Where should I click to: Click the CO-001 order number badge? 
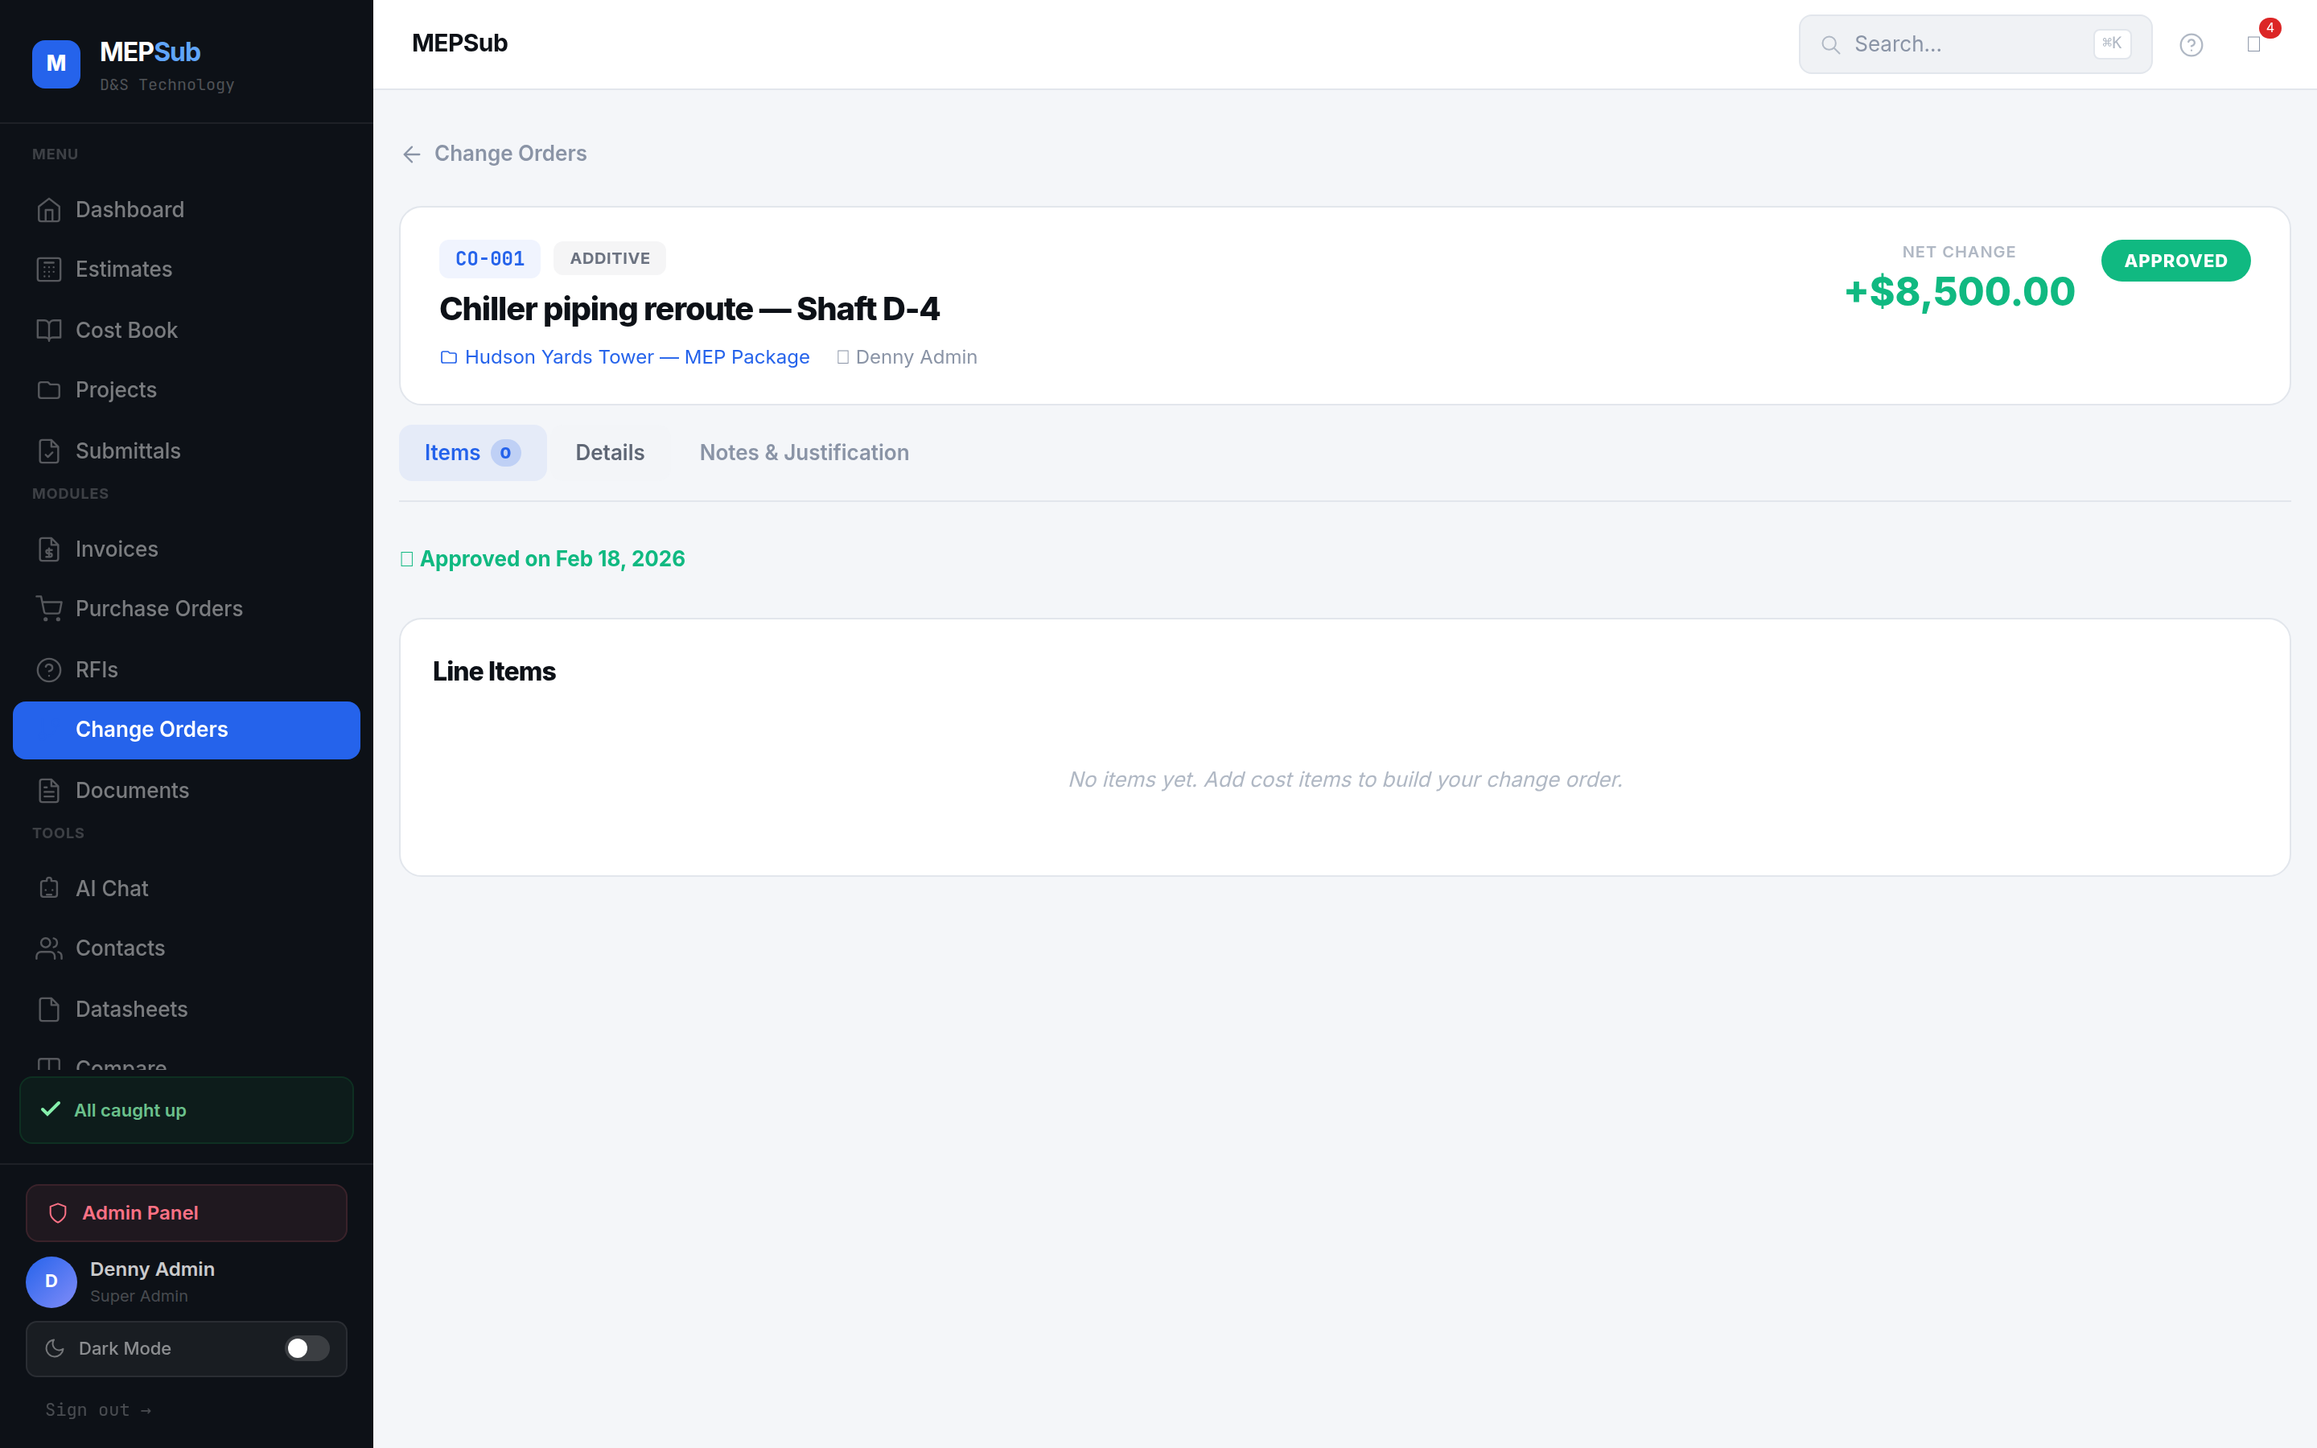coord(489,258)
